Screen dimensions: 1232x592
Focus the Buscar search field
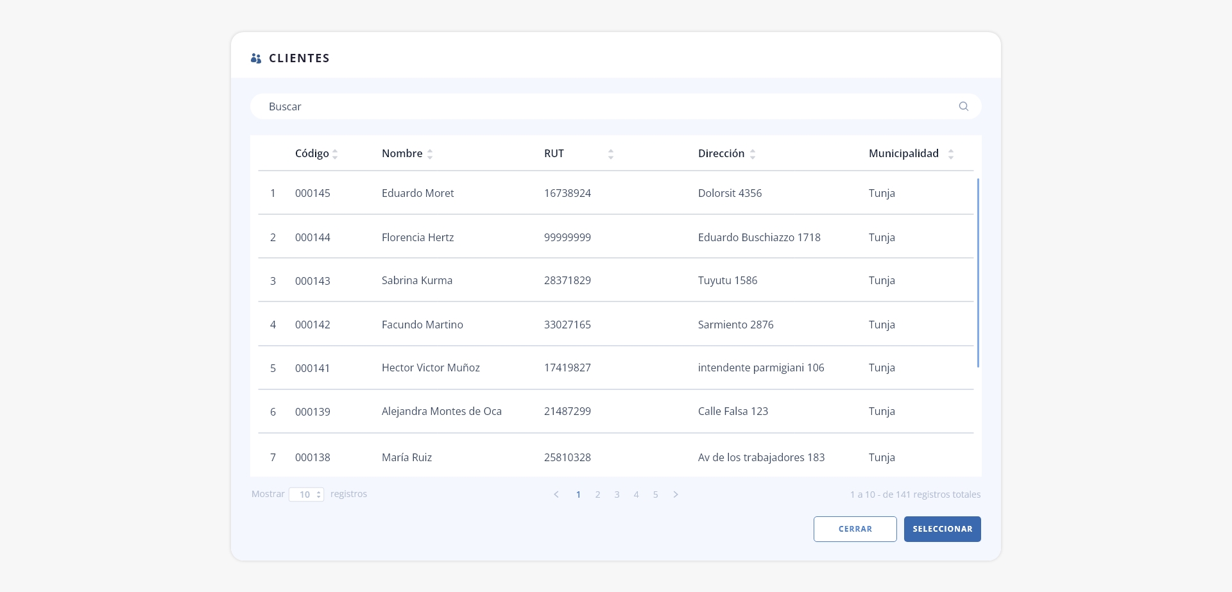point(616,106)
